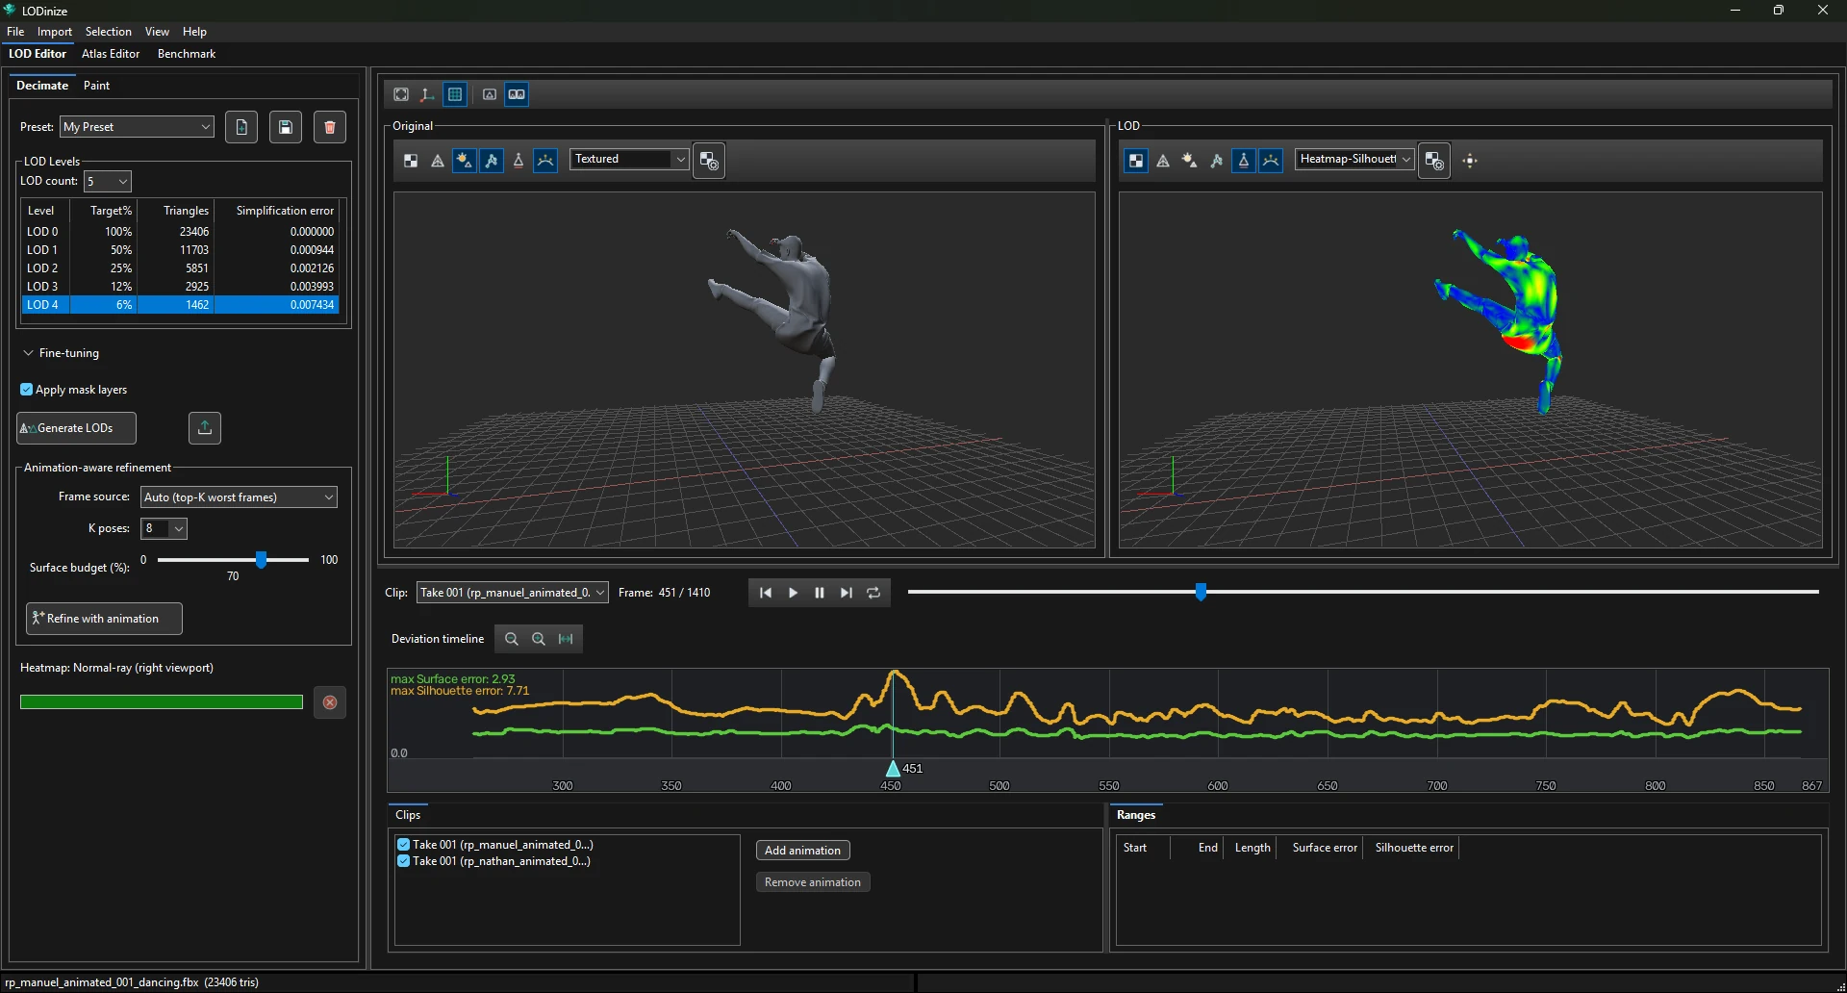Open the Frame source dropdown
The image size is (1847, 993).
pyautogui.click(x=240, y=497)
